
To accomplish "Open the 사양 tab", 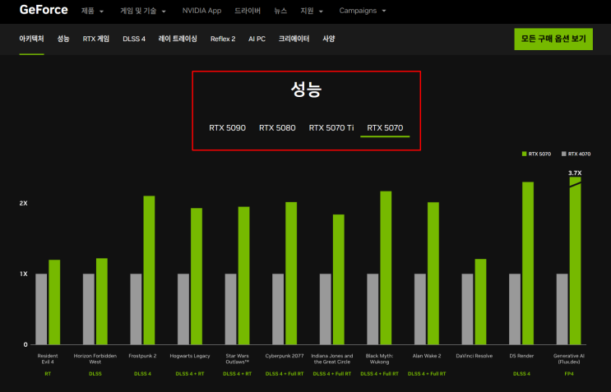I will click(x=328, y=39).
